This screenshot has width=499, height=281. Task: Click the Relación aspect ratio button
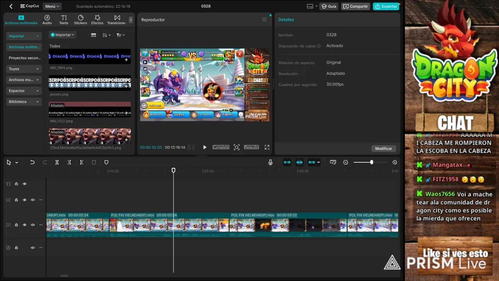click(x=251, y=147)
